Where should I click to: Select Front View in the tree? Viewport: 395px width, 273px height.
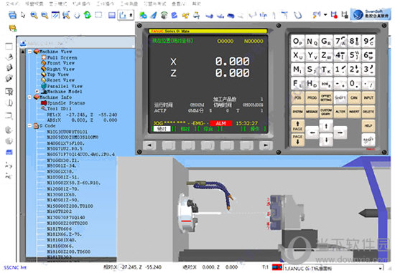pos(61,63)
